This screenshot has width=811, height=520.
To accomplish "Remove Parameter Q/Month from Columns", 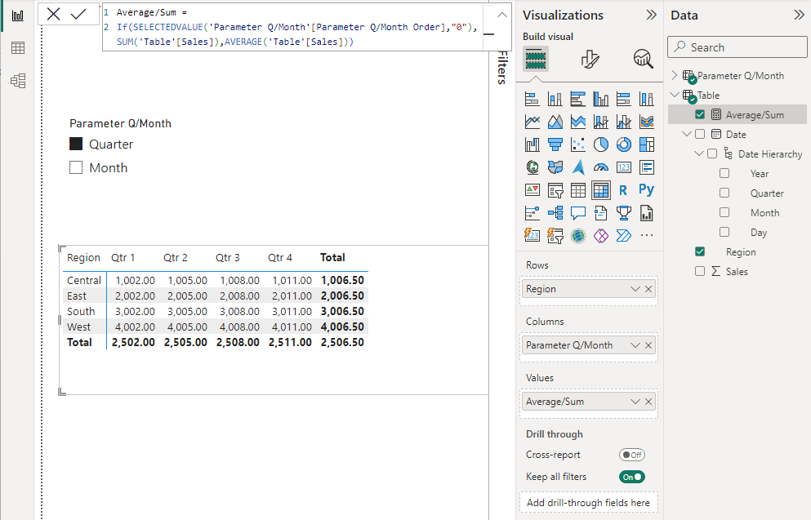I will pyautogui.click(x=648, y=345).
